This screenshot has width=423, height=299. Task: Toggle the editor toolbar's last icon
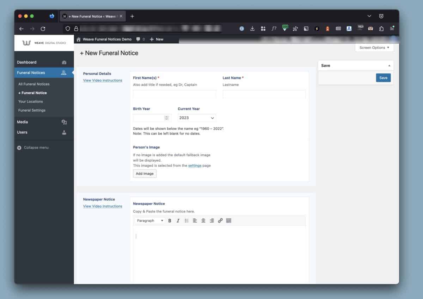point(229,221)
